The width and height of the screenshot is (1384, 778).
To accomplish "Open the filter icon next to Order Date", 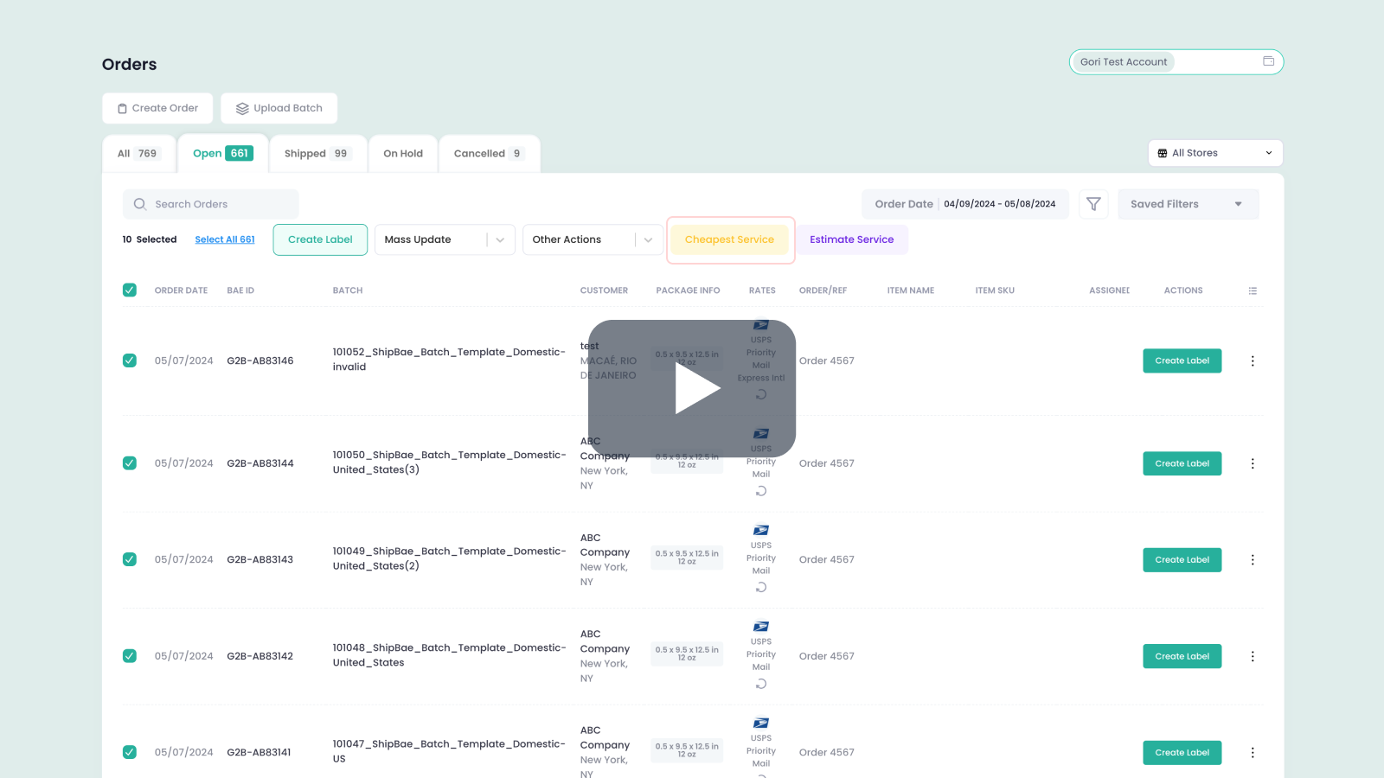I will pos(1093,204).
